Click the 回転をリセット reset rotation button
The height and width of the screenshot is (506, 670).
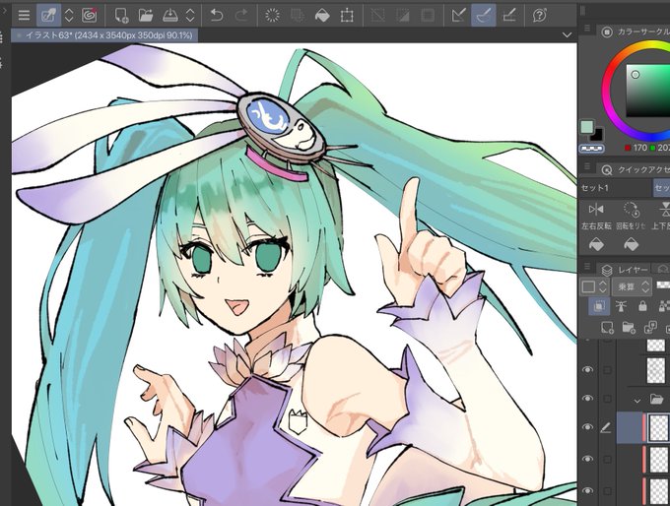click(x=632, y=217)
